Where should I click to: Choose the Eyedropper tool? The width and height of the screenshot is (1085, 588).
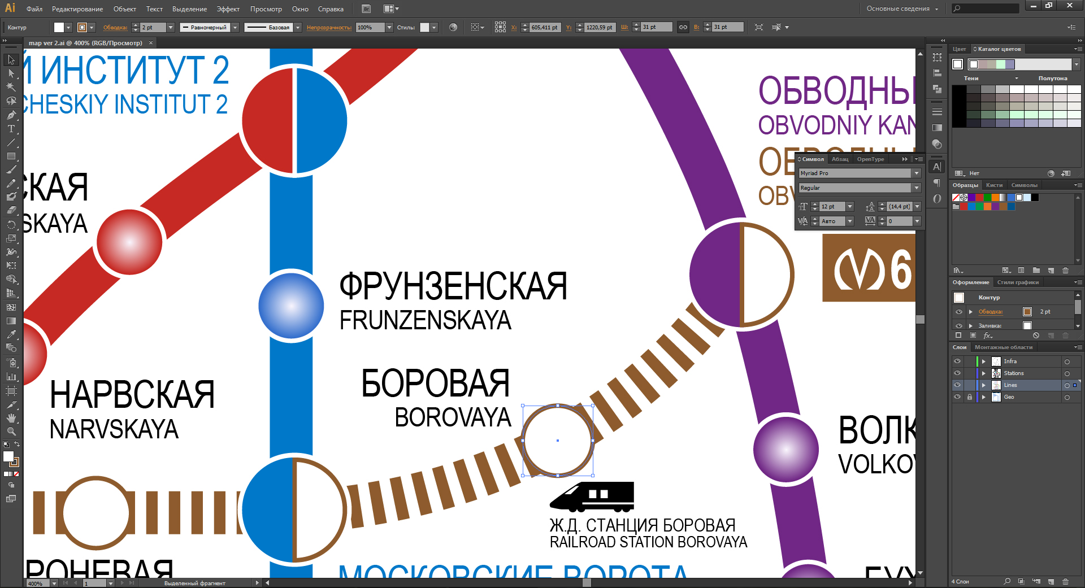(11, 334)
